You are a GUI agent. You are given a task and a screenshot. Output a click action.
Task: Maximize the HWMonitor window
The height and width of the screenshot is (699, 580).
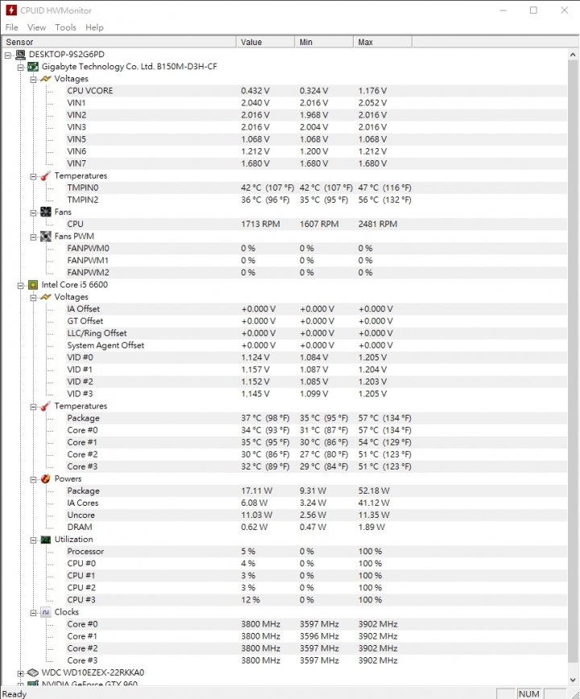click(533, 10)
